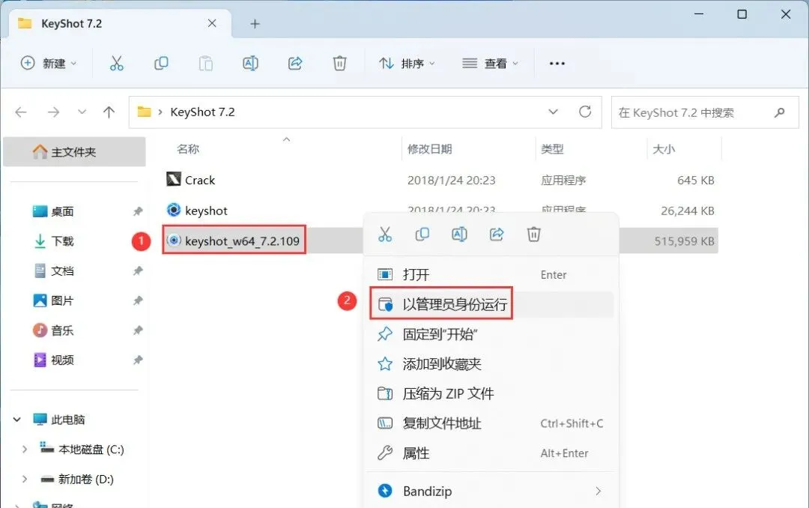Choose 以管理员身份运行 from the context menu
The image size is (809, 508).
[491, 304]
